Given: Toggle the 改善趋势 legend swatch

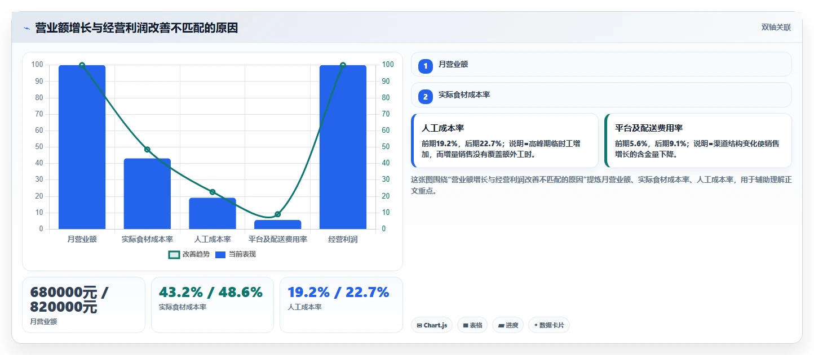Looking at the screenshot, I should click(174, 254).
